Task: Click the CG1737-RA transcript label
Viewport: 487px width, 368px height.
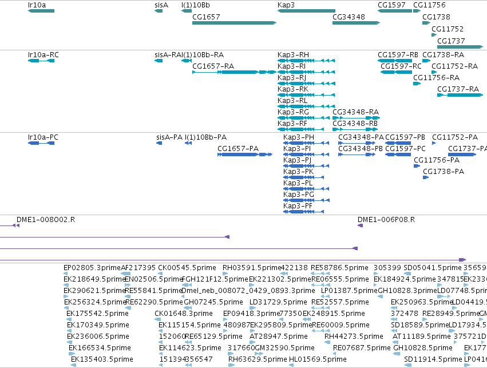Action: pyautogui.click(x=458, y=89)
